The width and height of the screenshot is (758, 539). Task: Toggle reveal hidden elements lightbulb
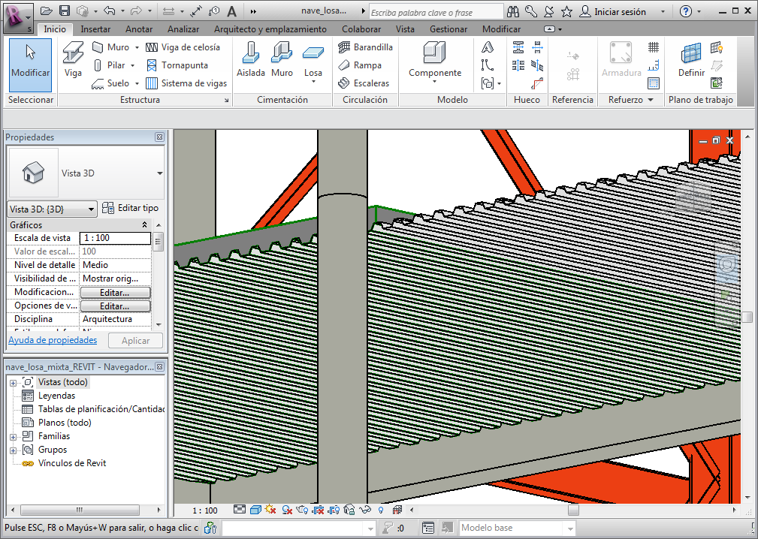point(381,510)
